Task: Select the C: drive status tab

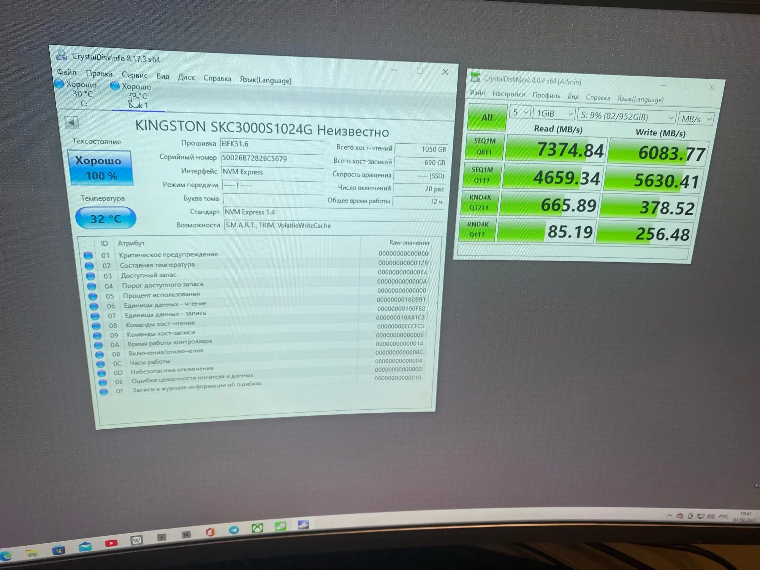Action: coord(81,93)
